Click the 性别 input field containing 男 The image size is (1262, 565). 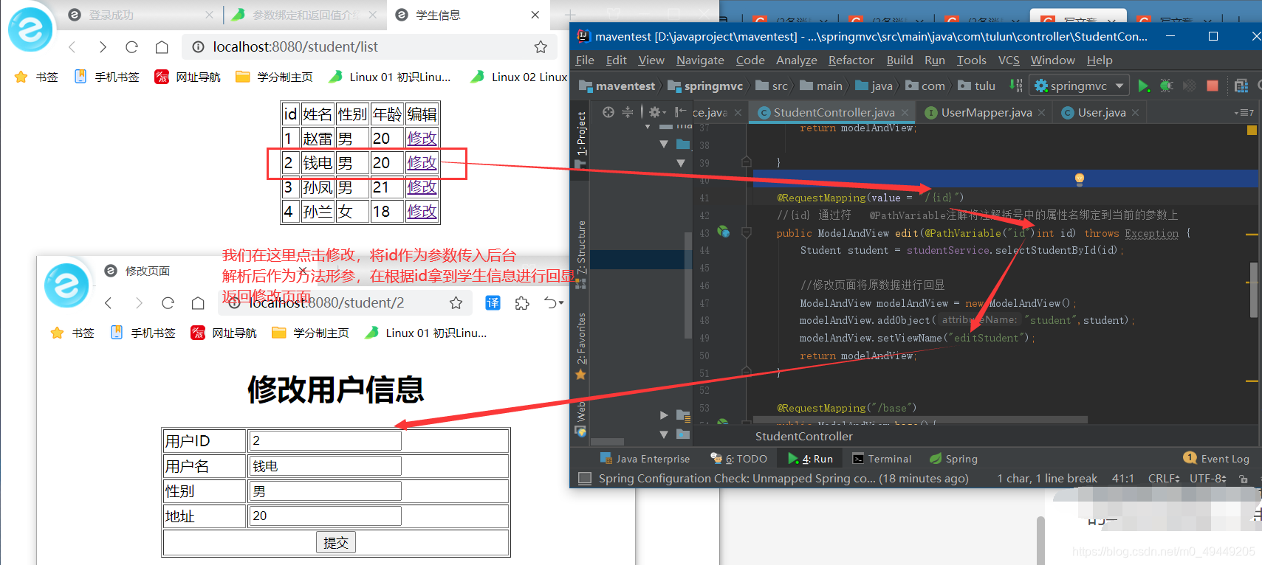(325, 491)
